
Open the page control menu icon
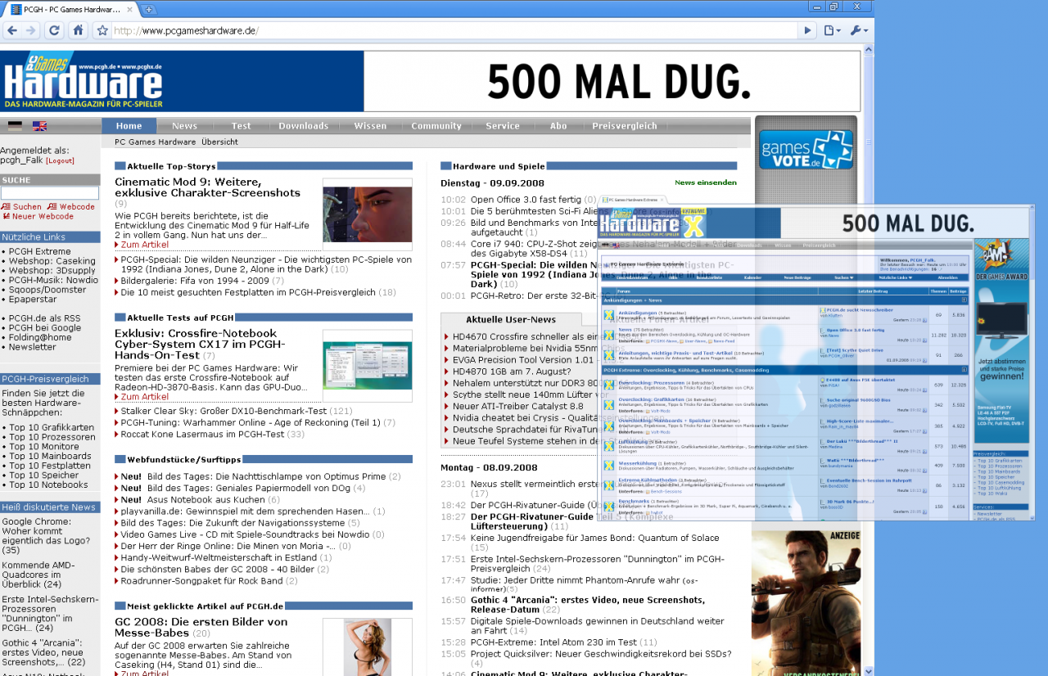point(832,30)
